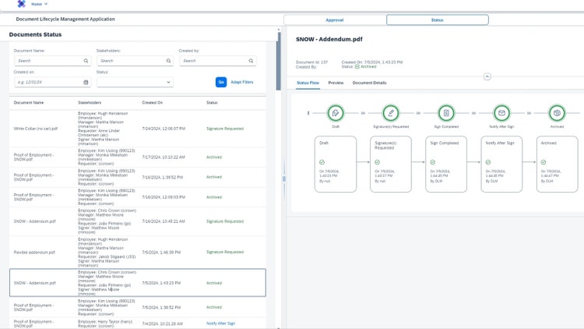Click Archived status of 7/5/2024, 1:38:52 PM row
The width and height of the screenshot is (584, 329).
tap(214, 307)
